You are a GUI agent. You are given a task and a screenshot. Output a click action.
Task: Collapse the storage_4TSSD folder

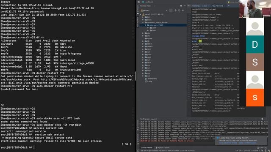pos(146,25)
